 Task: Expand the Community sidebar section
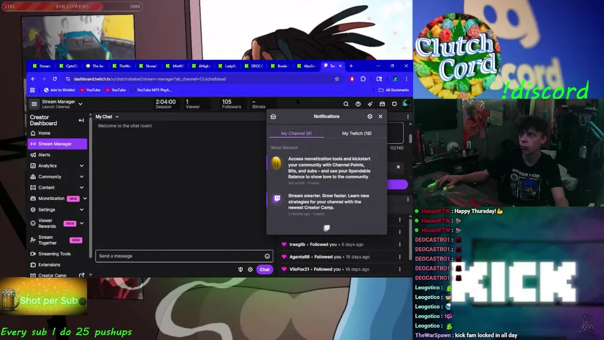coord(82,177)
